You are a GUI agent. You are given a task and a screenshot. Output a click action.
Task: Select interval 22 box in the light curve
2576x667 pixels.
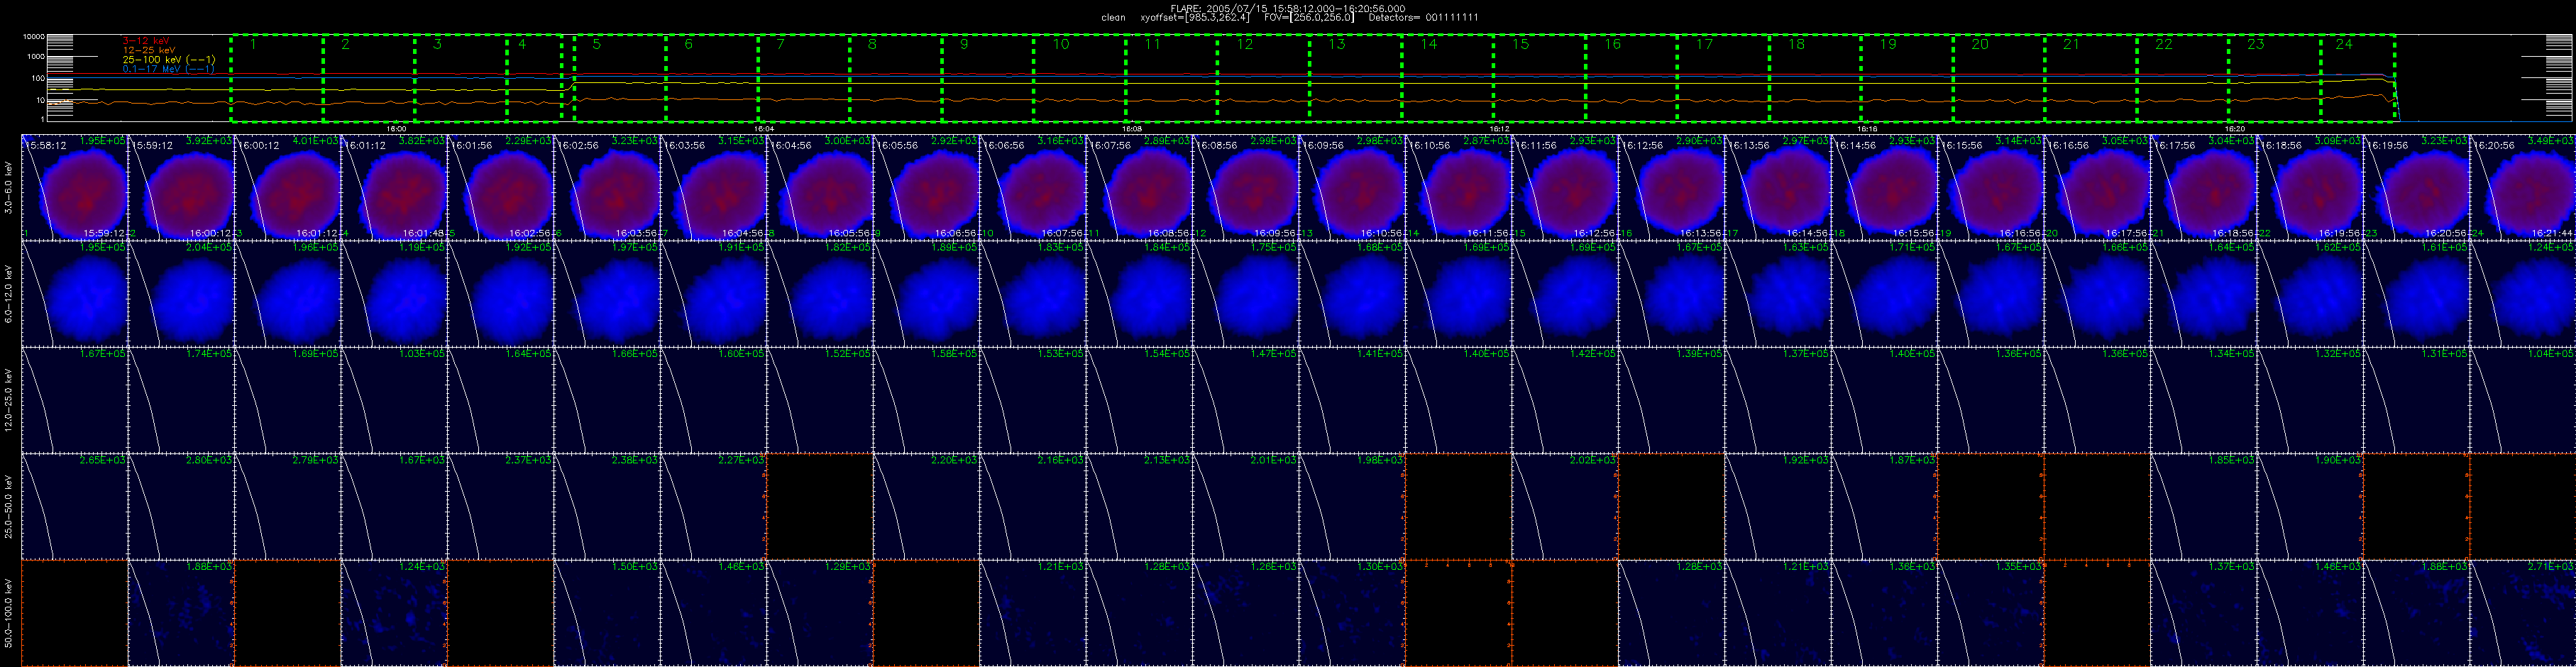[x=2183, y=78]
